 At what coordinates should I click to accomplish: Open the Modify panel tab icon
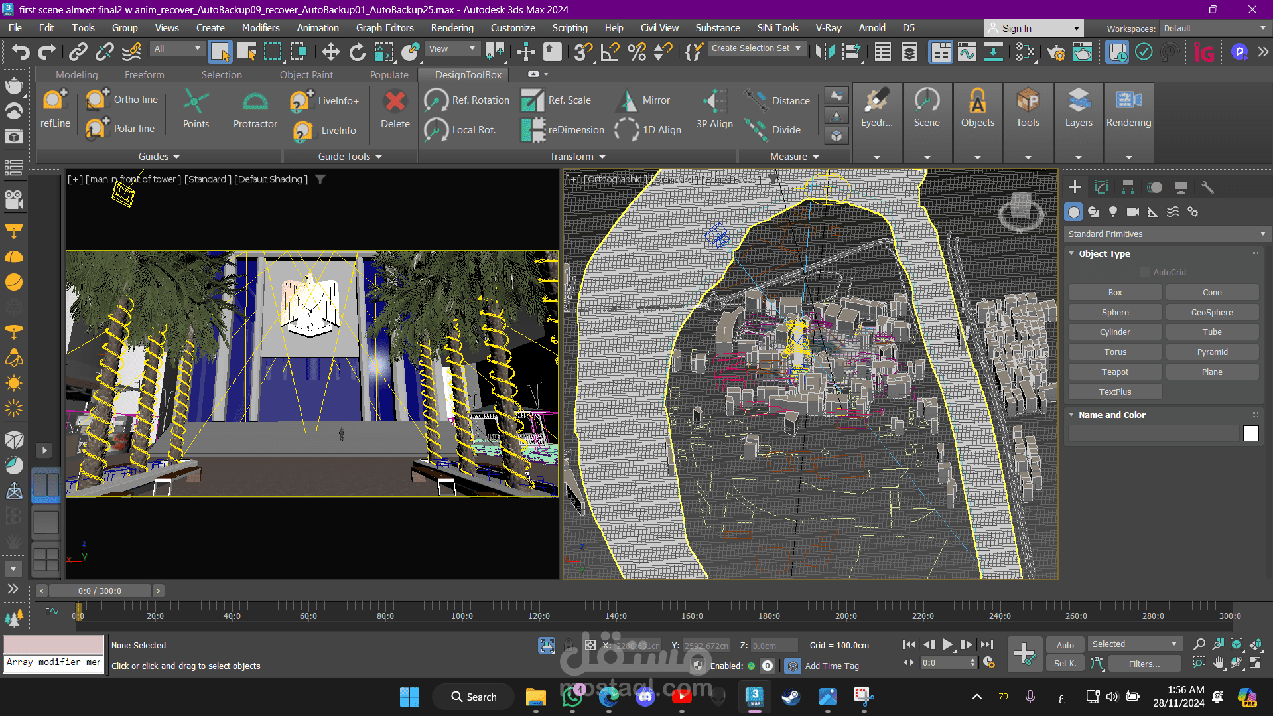(1101, 188)
